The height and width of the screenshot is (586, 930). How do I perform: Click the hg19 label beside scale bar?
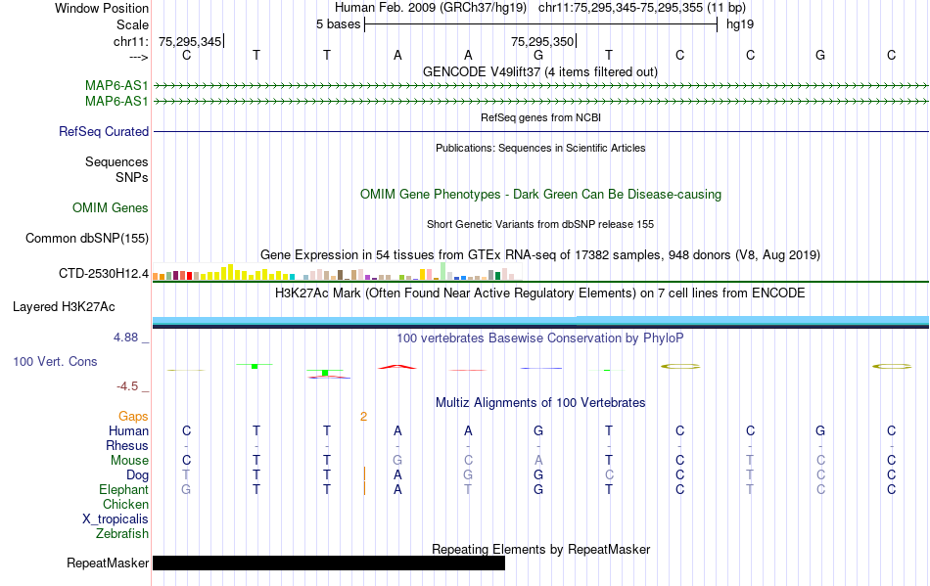coord(740,24)
